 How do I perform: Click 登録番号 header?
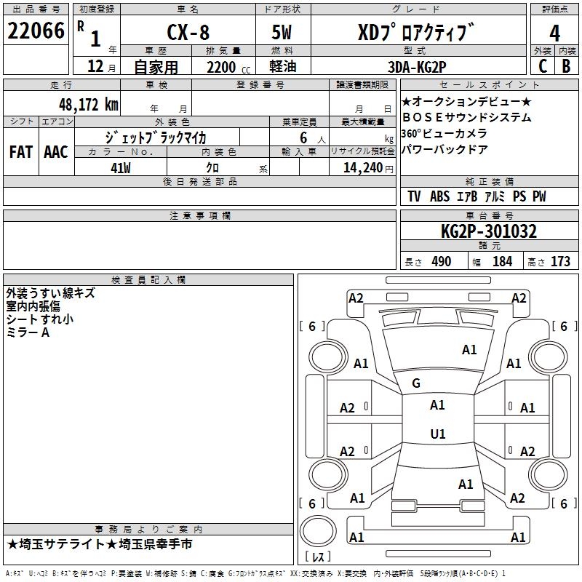pyautogui.click(x=260, y=85)
